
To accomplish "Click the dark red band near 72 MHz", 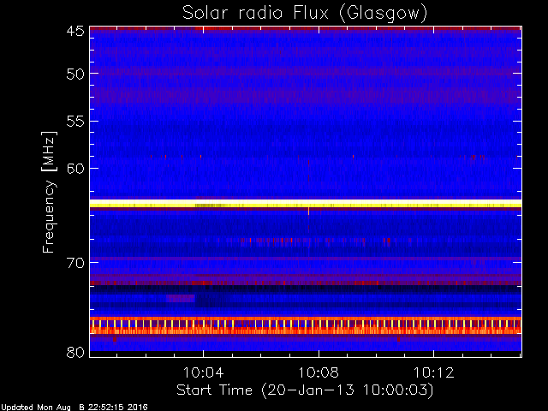I will tap(306, 283).
